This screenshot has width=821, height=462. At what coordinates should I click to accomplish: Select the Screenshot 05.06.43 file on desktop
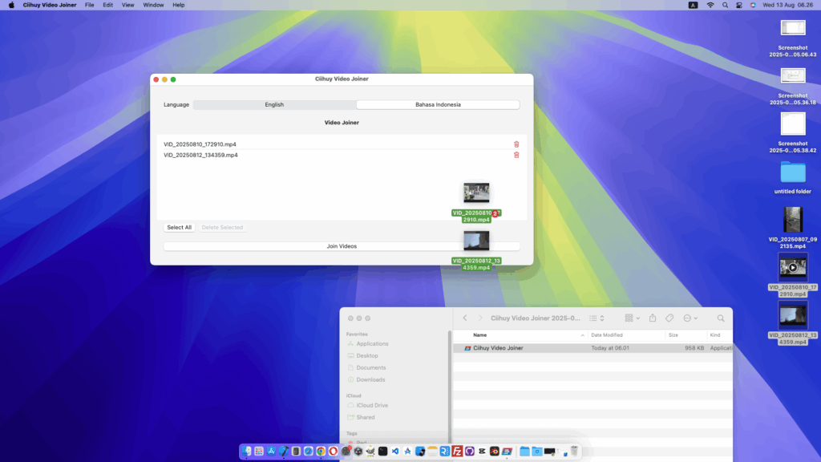tap(793, 38)
